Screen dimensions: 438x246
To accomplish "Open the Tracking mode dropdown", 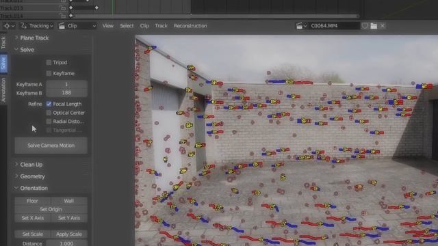I will coord(37,26).
